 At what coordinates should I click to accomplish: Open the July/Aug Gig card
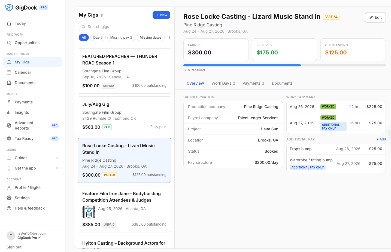tap(124, 116)
